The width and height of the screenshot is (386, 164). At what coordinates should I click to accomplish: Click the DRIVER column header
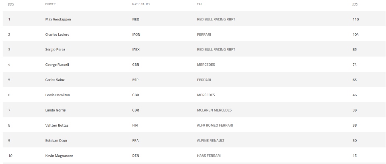(x=51, y=4)
